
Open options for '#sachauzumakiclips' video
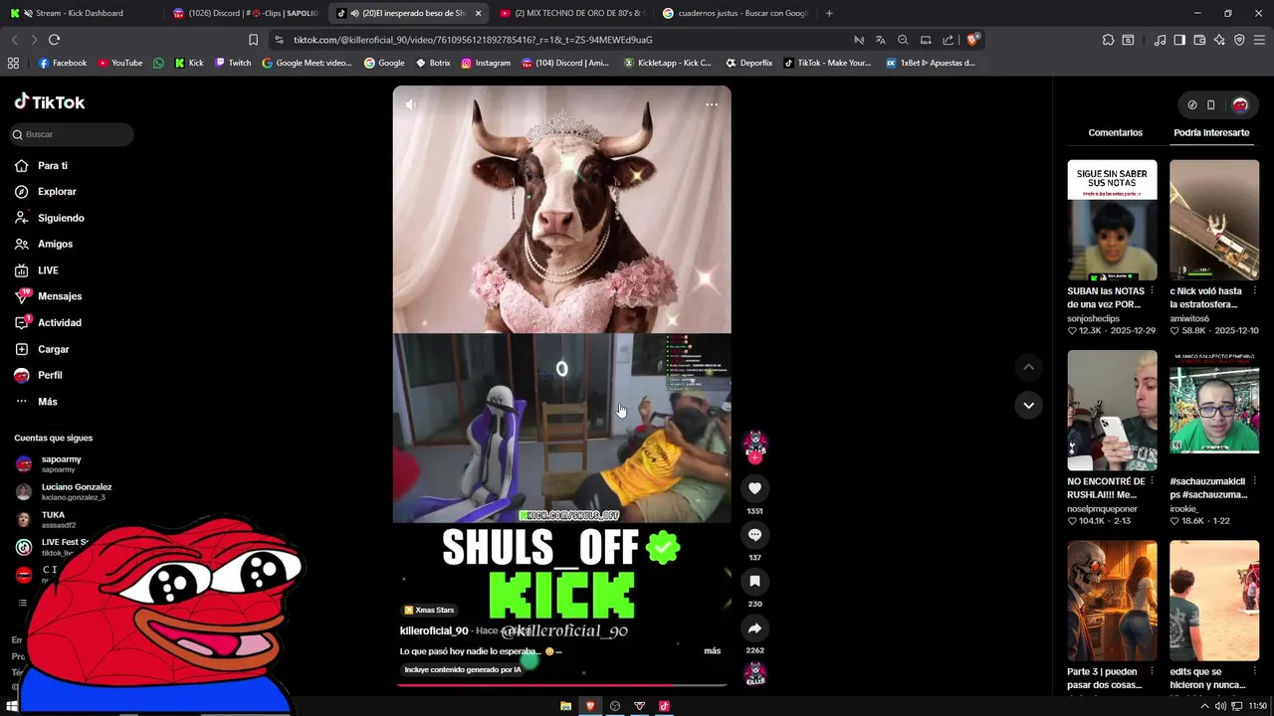pos(1254,481)
